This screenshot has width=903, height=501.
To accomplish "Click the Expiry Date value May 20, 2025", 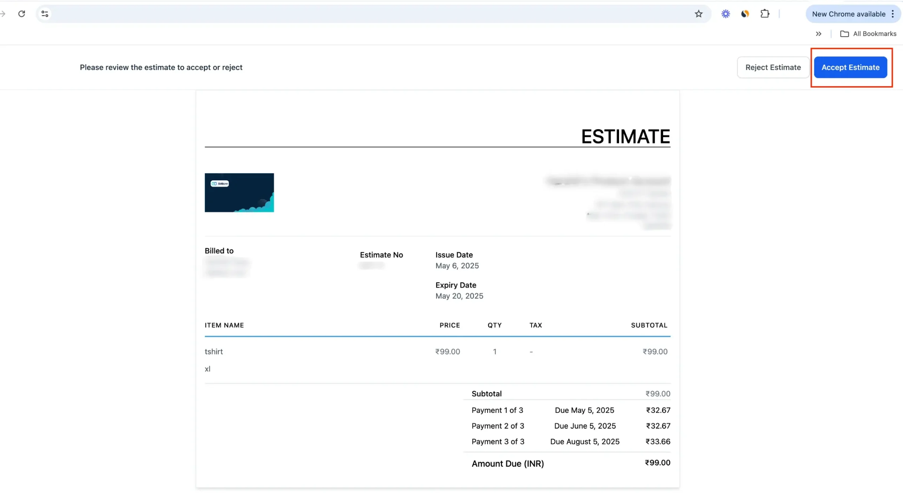I will [459, 296].
